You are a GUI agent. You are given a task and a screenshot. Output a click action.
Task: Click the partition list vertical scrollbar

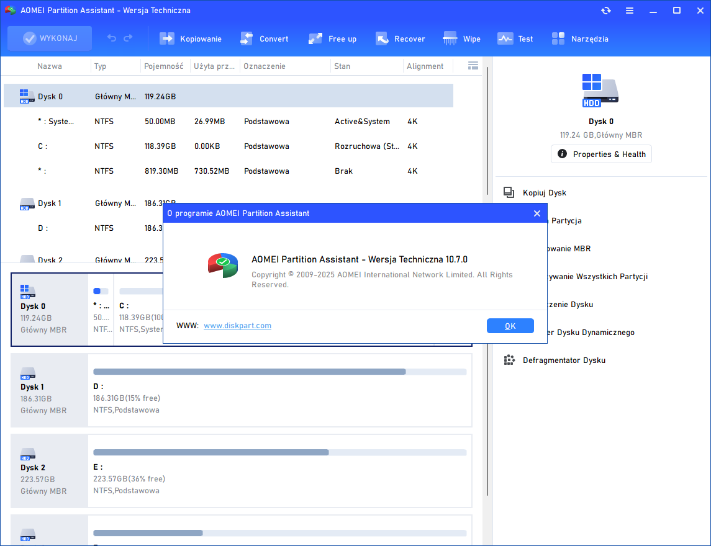click(x=487, y=132)
